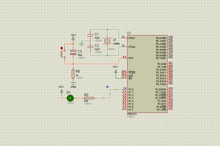Click the 220 value of R0
220x146 pixels.
[86, 101]
